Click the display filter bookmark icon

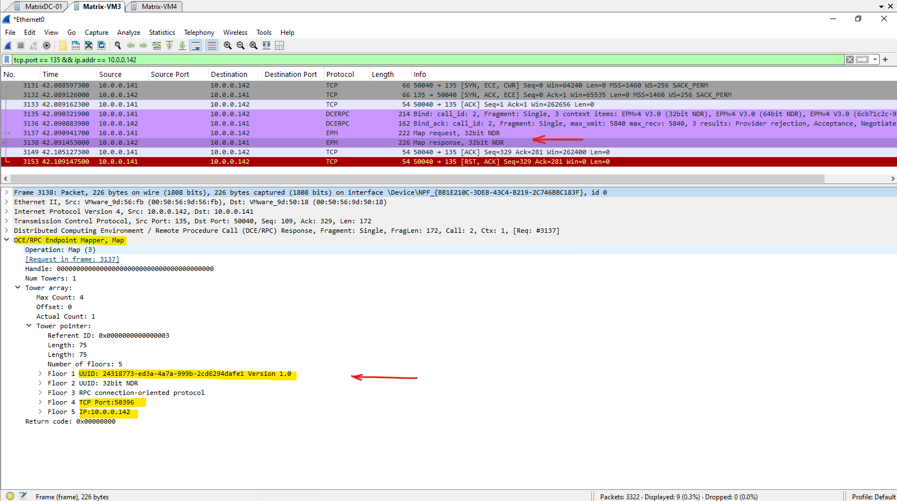[7, 59]
